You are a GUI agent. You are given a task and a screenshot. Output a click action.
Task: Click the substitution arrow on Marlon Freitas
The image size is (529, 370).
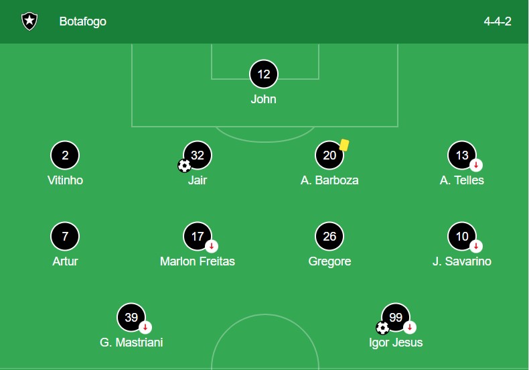point(211,246)
